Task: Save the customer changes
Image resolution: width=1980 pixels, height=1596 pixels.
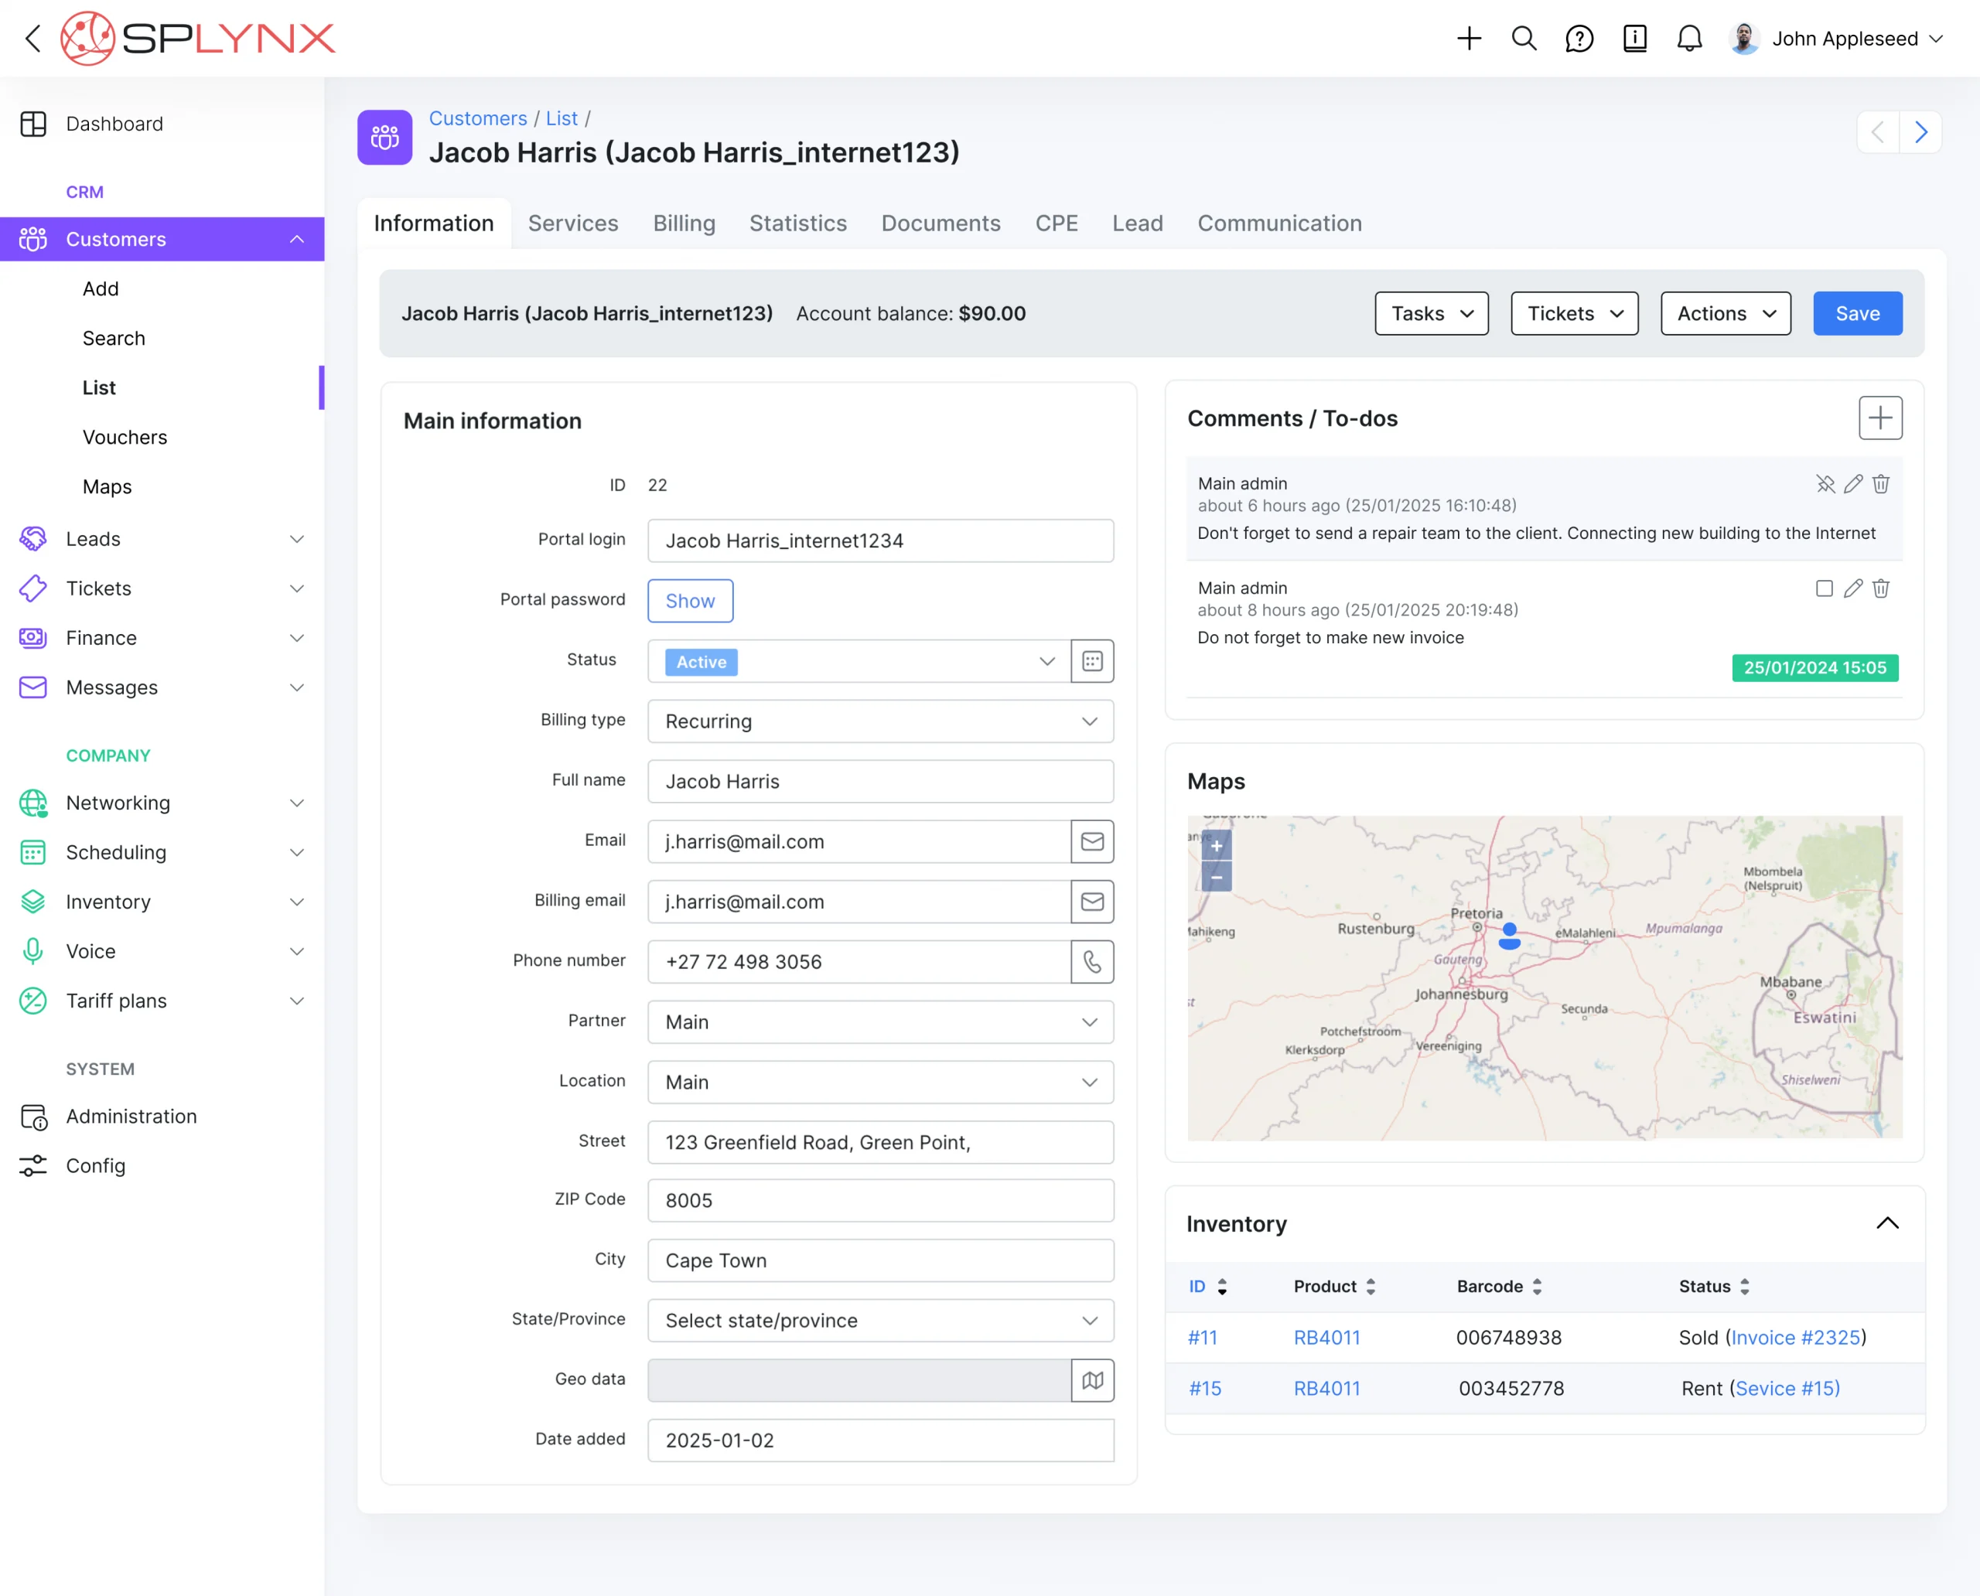Action: pyautogui.click(x=1857, y=313)
